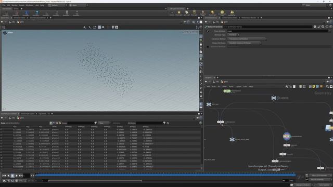This screenshot has height=187, width=333.
Task: Click the Piece Attribute text field
Action: point(277,31)
